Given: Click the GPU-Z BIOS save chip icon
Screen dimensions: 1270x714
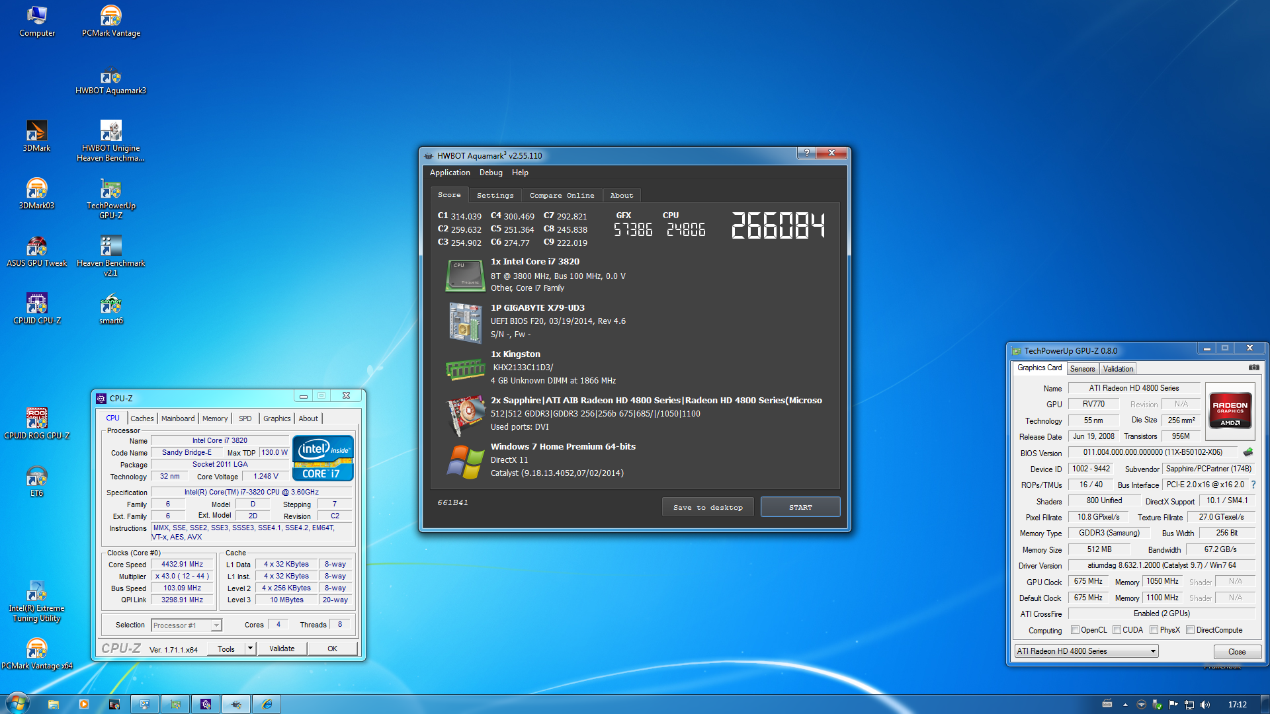Looking at the screenshot, I should [x=1248, y=452].
